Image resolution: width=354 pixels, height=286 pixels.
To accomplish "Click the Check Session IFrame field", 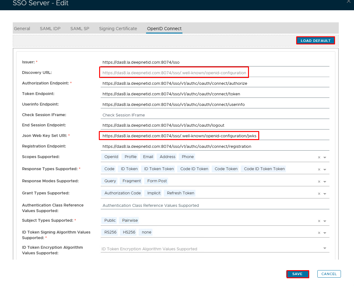I will [214, 115].
